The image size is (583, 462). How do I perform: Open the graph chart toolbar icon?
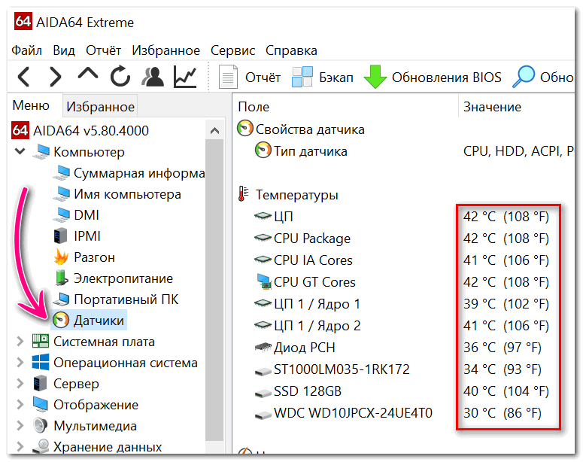click(185, 77)
